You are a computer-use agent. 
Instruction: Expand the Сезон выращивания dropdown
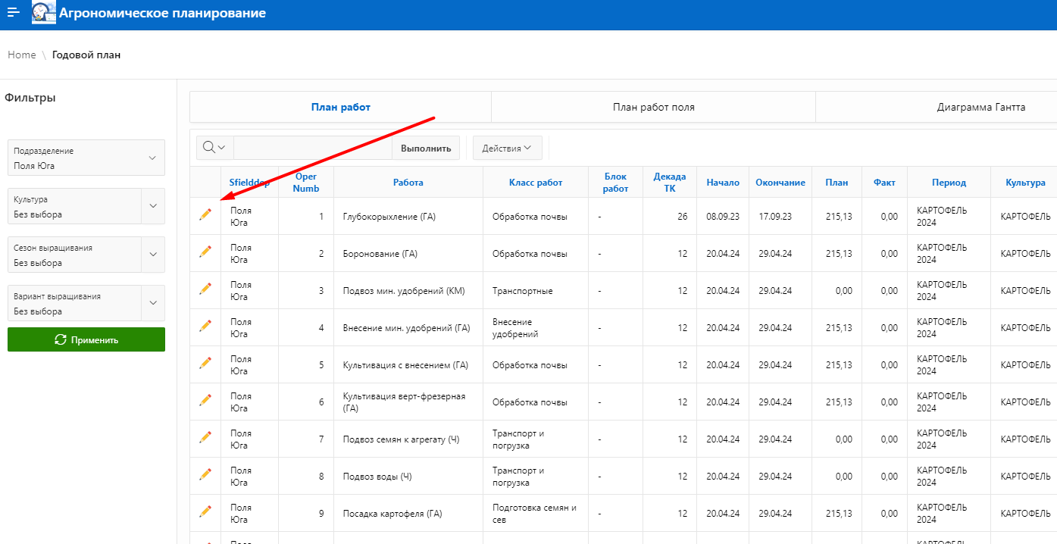152,255
